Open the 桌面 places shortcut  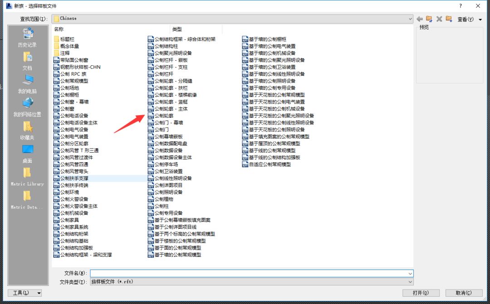(27, 154)
